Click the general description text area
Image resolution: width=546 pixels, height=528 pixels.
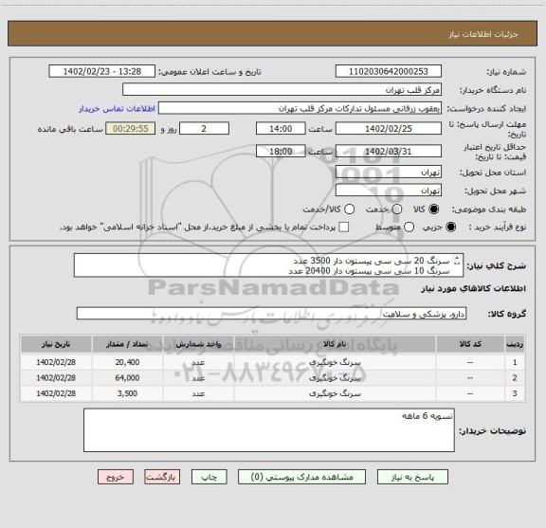pyautogui.click(x=268, y=265)
